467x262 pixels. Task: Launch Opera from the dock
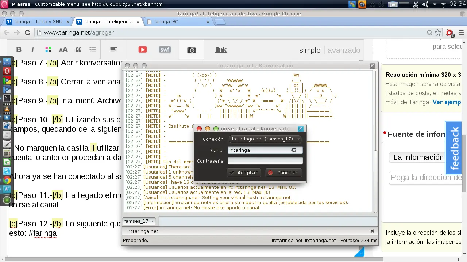coord(7,71)
